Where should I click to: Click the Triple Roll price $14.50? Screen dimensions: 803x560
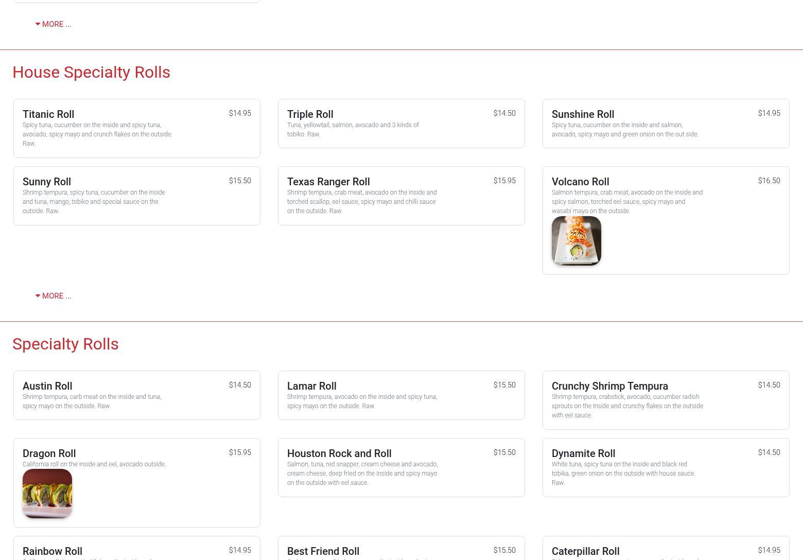point(504,113)
